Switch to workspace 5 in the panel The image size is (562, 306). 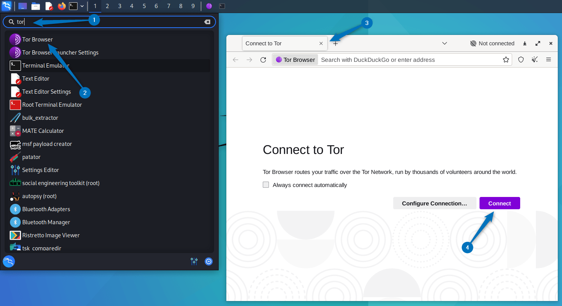[x=144, y=6]
